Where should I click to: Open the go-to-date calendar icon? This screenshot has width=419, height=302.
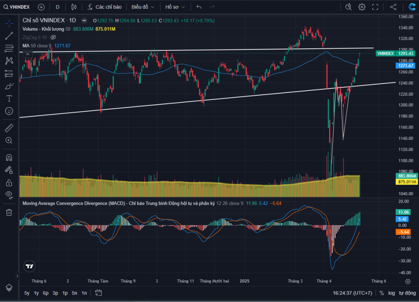(x=98, y=293)
